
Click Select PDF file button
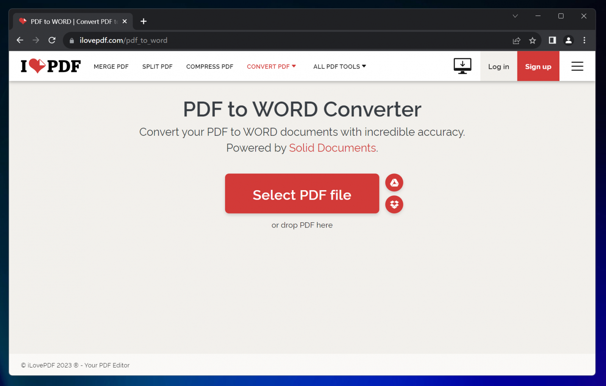tap(302, 194)
